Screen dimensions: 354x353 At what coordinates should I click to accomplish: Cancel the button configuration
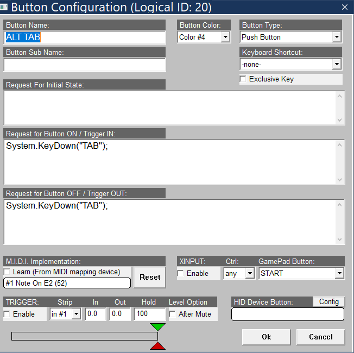[320, 337]
